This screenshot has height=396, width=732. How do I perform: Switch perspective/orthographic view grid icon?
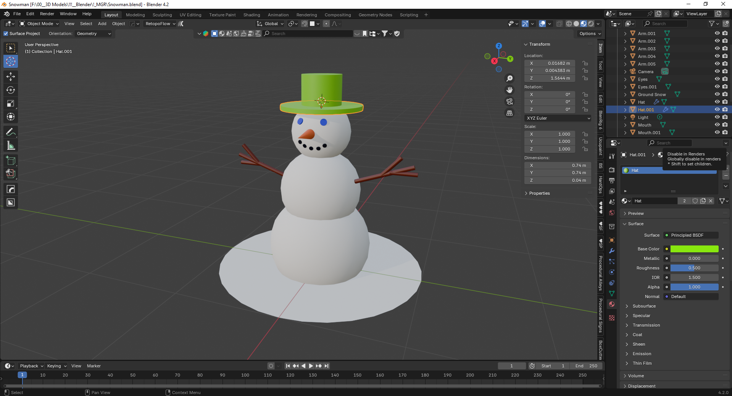coord(509,113)
